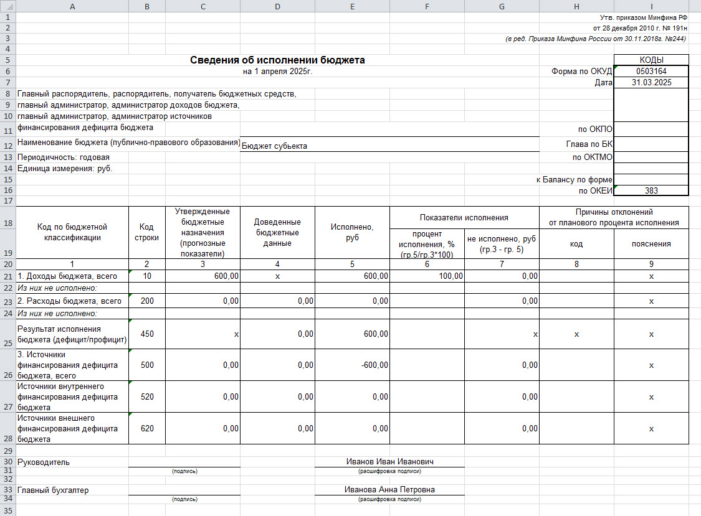701x516 pixels.
Task: Click 'Результат исполнения бюджета' cell
Action: click(x=72, y=334)
